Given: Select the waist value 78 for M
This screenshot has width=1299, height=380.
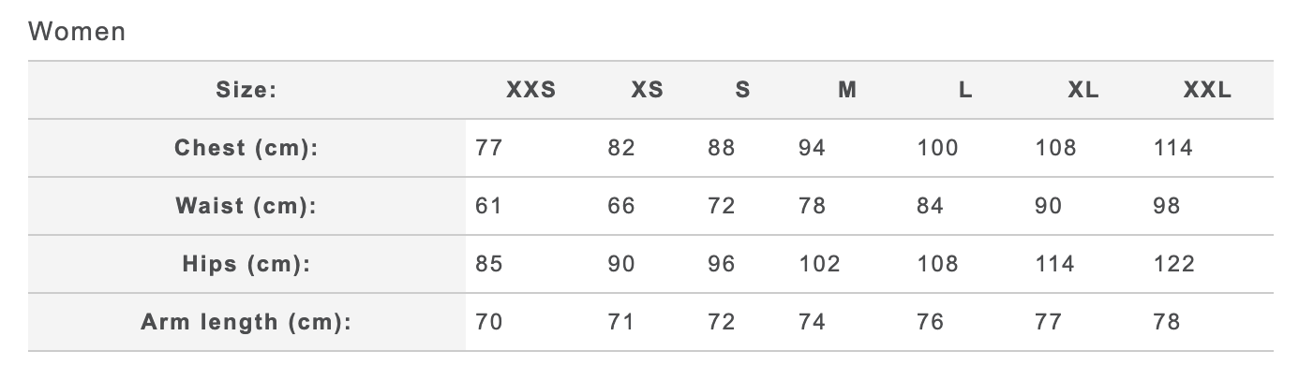Looking at the screenshot, I should click(812, 206).
